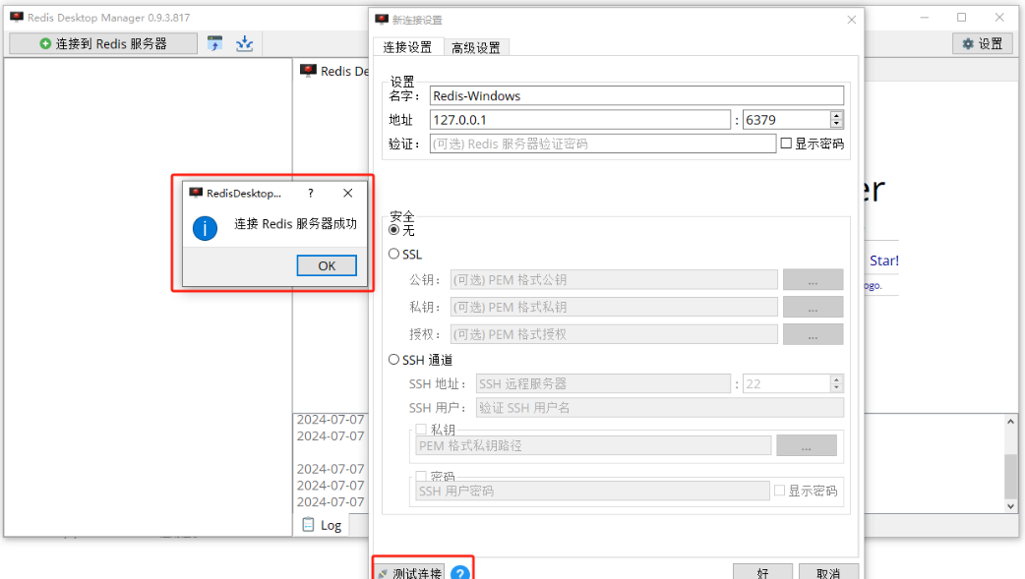This screenshot has width=1025, height=579.
Task: Decrease port 6379 with down arrow
Action: 837,124
